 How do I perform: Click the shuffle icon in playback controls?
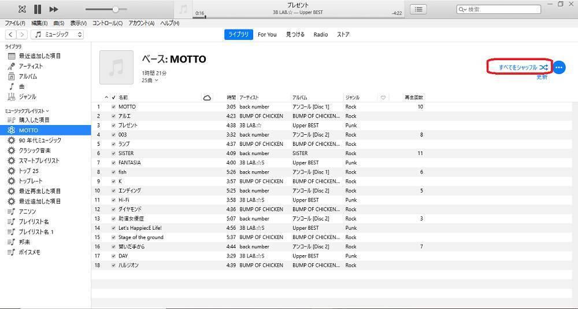(x=22, y=9)
